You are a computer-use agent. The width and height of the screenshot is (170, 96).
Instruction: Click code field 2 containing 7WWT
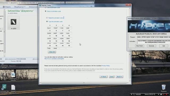click(56, 28)
